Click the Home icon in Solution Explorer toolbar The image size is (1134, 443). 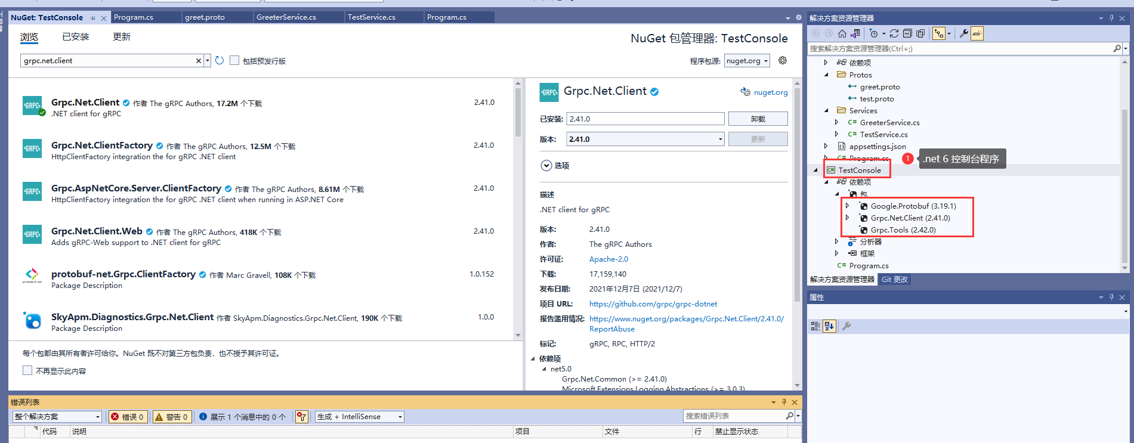(842, 33)
